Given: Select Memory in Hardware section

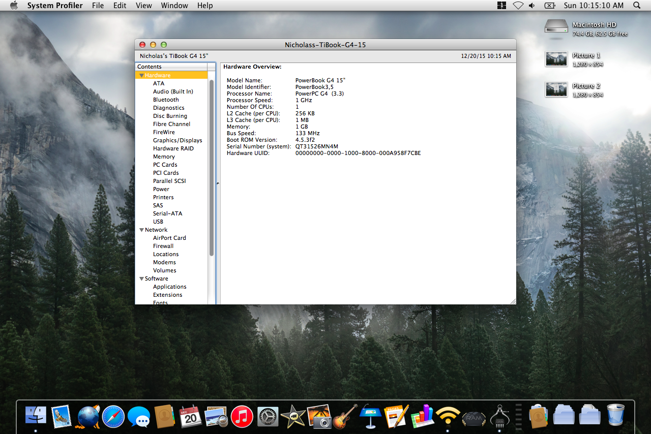Looking at the screenshot, I should (164, 157).
